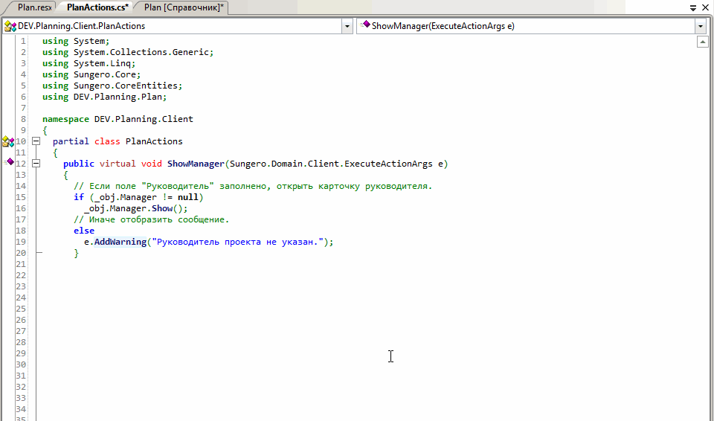Click the purple method icon beside ShowManager dropdown

(x=365, y=25)
